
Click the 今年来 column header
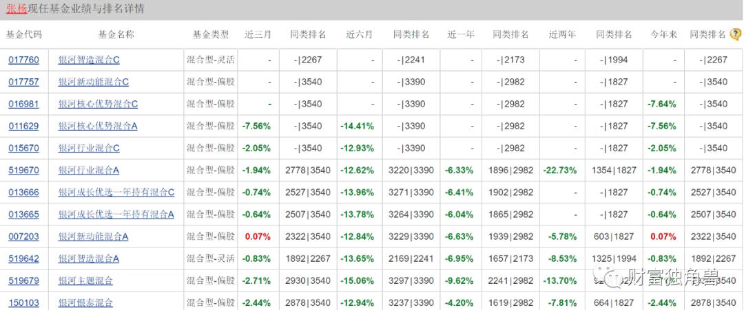click(663, 34)
